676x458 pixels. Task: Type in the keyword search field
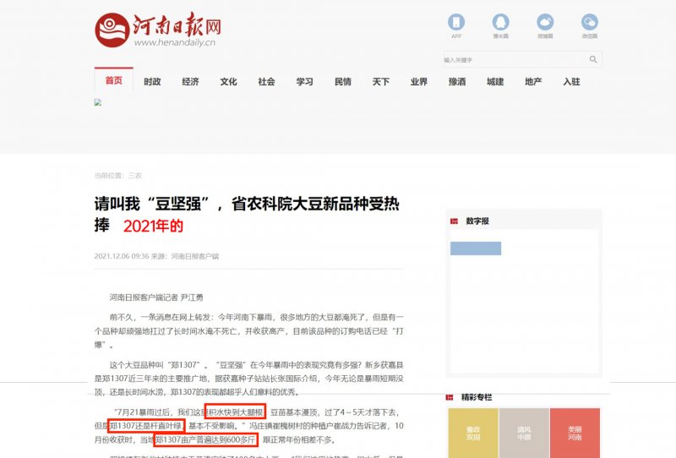514,60
